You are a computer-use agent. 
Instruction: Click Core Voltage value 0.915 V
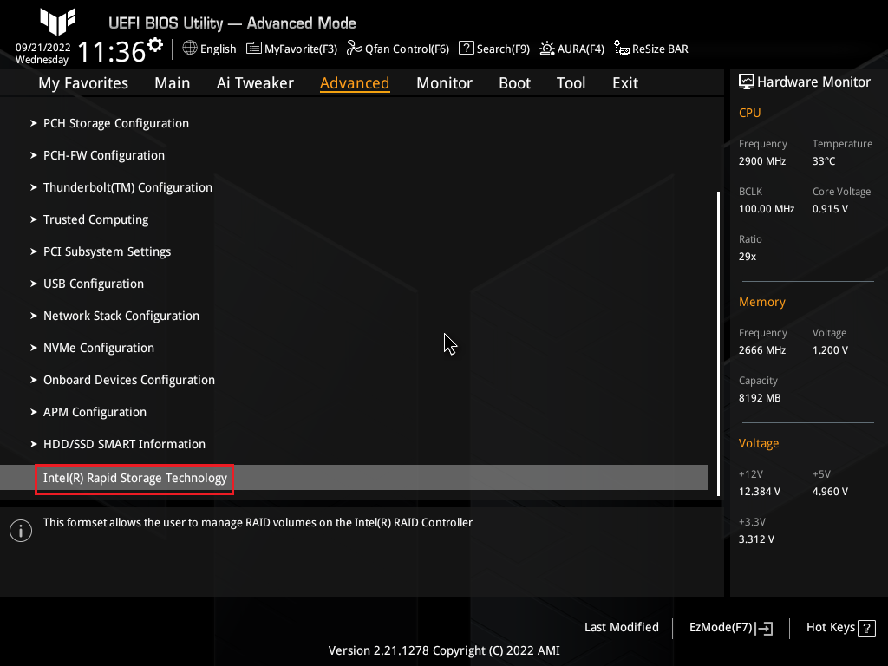(x=830, y=209)
